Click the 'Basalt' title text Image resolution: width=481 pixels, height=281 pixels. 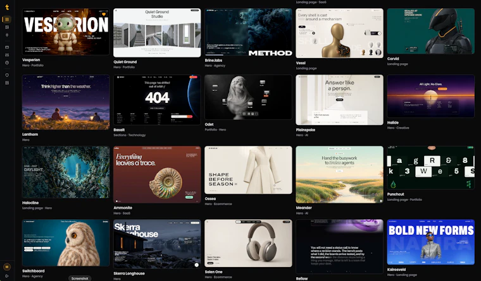(x=119, y=130)
